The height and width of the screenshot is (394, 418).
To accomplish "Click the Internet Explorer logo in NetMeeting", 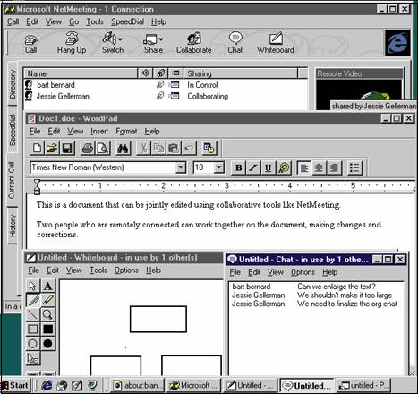I will tap(397, 43).
